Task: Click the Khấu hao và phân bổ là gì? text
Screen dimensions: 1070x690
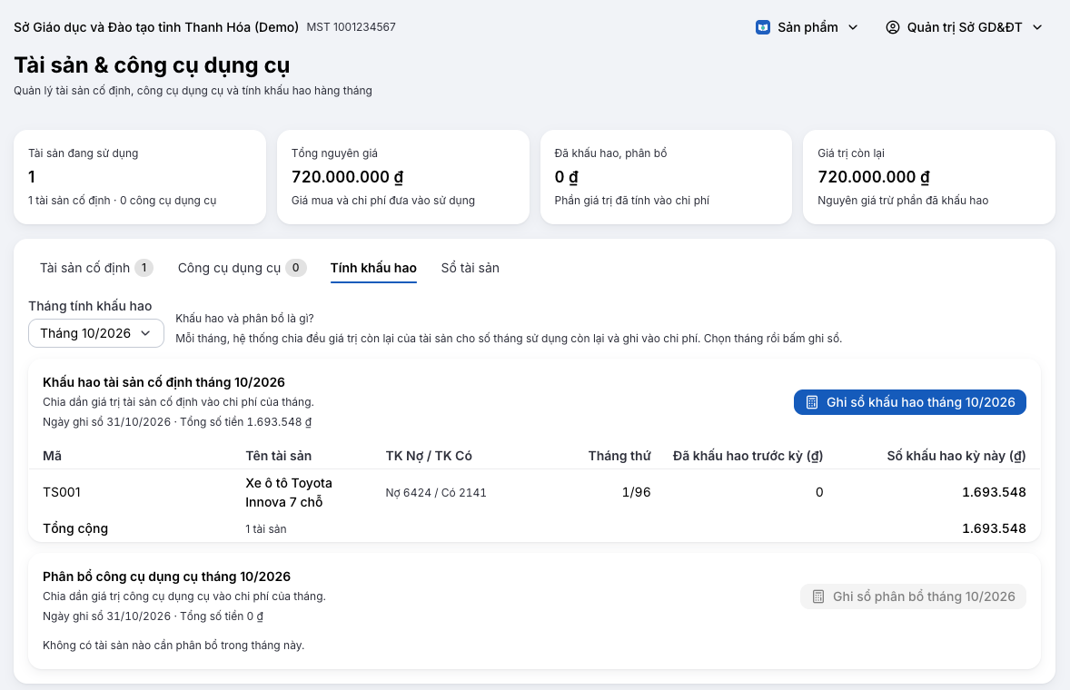Action: [244, 319]
